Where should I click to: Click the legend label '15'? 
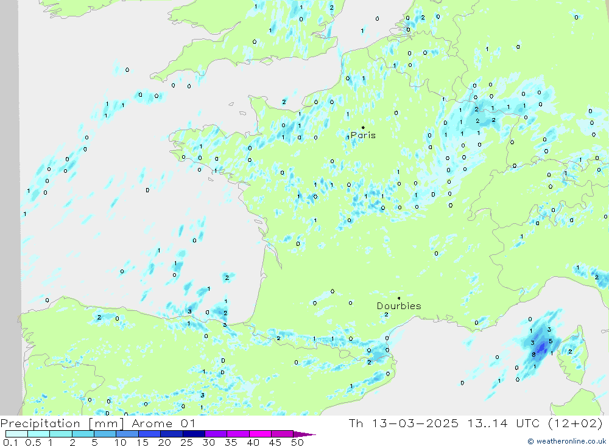[x=143, y=442]
